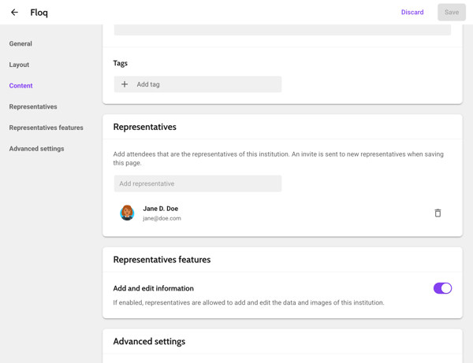Click the Advanced settings card heading
This screenshot has height=363, width=473.
pyautogui.click(x=149, y=341)
